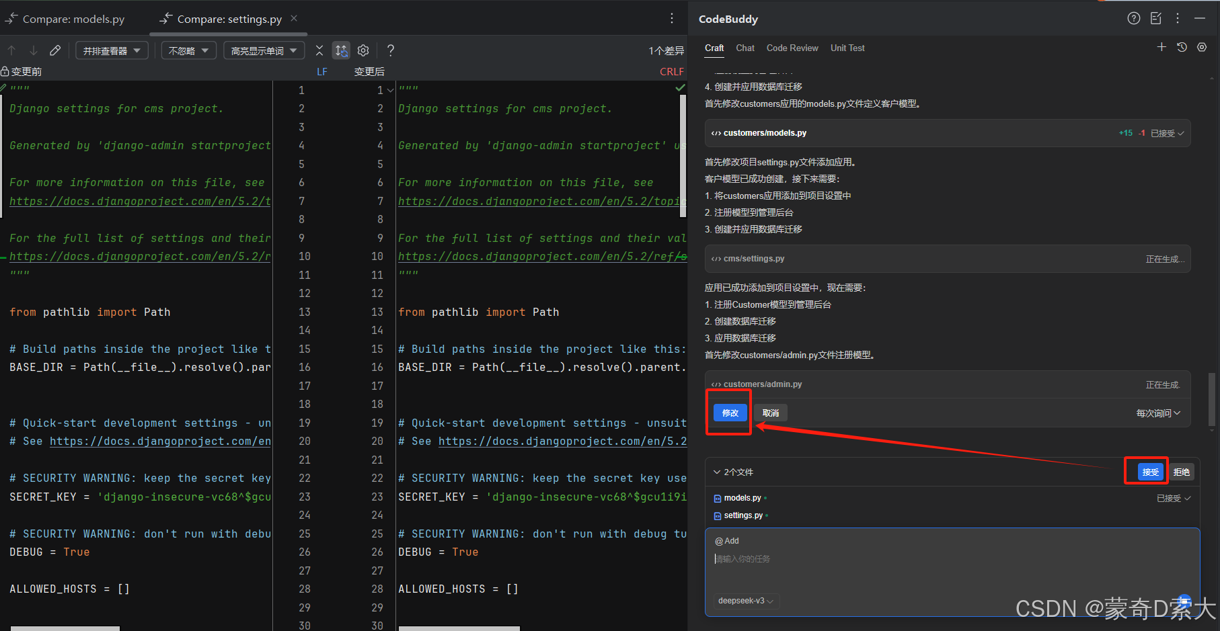Go to next difference arrow
The height and width of the screenshot is (631, 1220).
pos(33,50)
